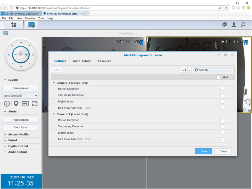Open Layout Management button
This screenshot has width=252, height=189.
pos(20,88)
